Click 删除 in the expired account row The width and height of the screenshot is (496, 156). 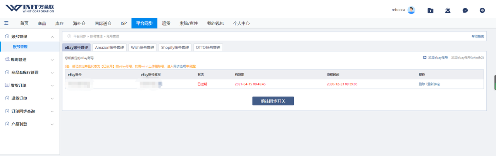point(422,84)
